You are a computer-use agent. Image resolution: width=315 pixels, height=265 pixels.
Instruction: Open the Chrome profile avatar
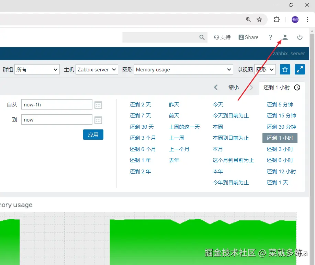click(x=295, y=20)
